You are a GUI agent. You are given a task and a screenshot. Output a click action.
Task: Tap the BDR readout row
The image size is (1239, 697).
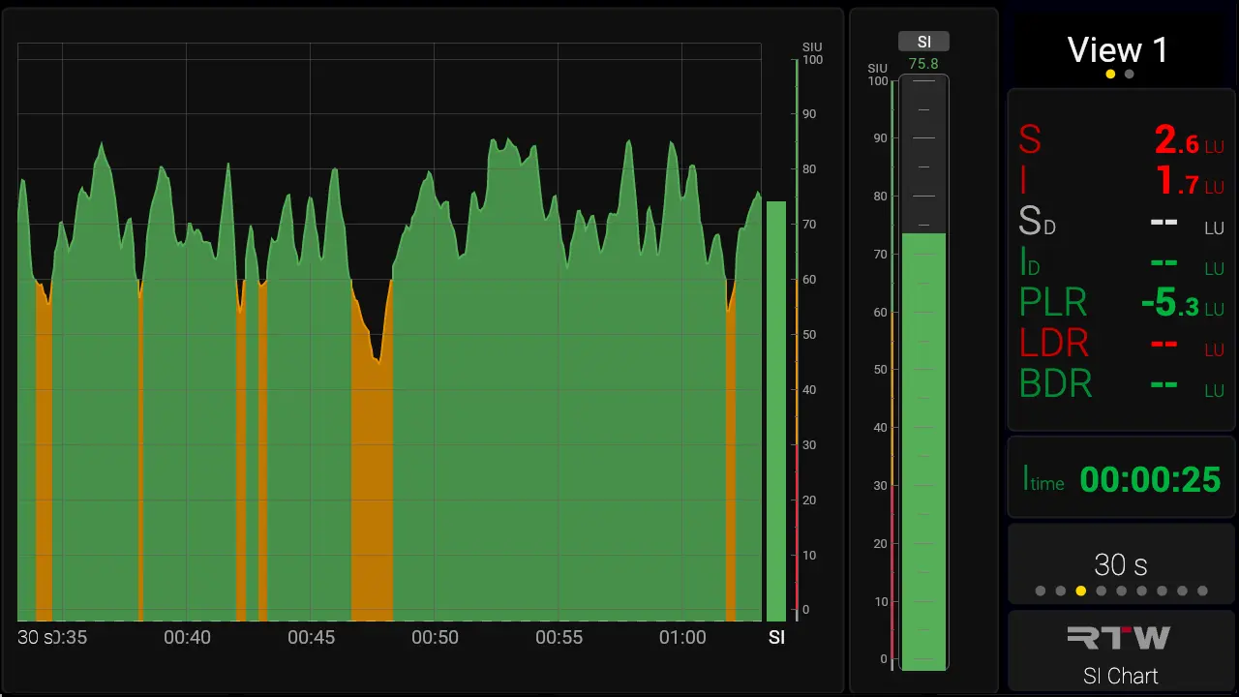pyautogui.click(x=1121, y=385)
